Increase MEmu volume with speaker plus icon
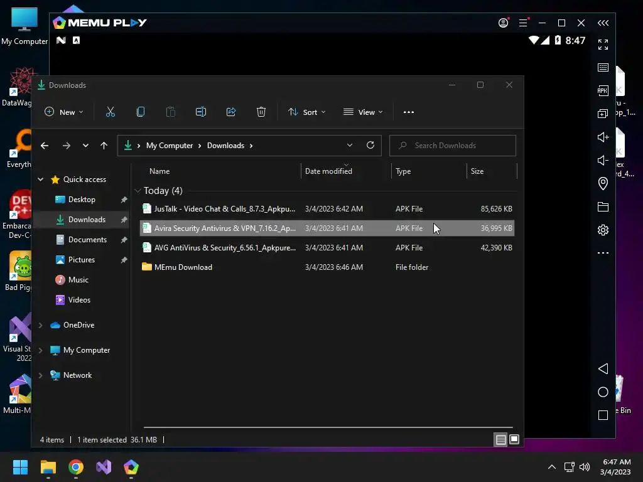643x482 pixels. click(603, 137)
